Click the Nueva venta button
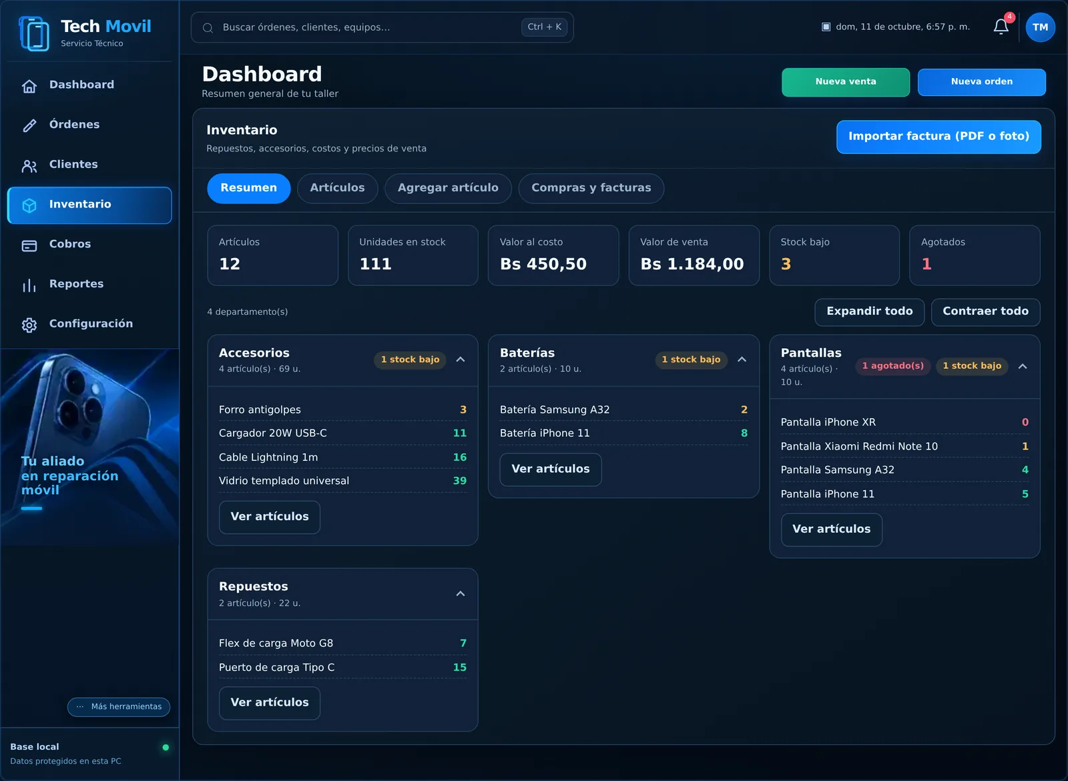This screenshot has width=1068, height=781. [x=846, y=82]
